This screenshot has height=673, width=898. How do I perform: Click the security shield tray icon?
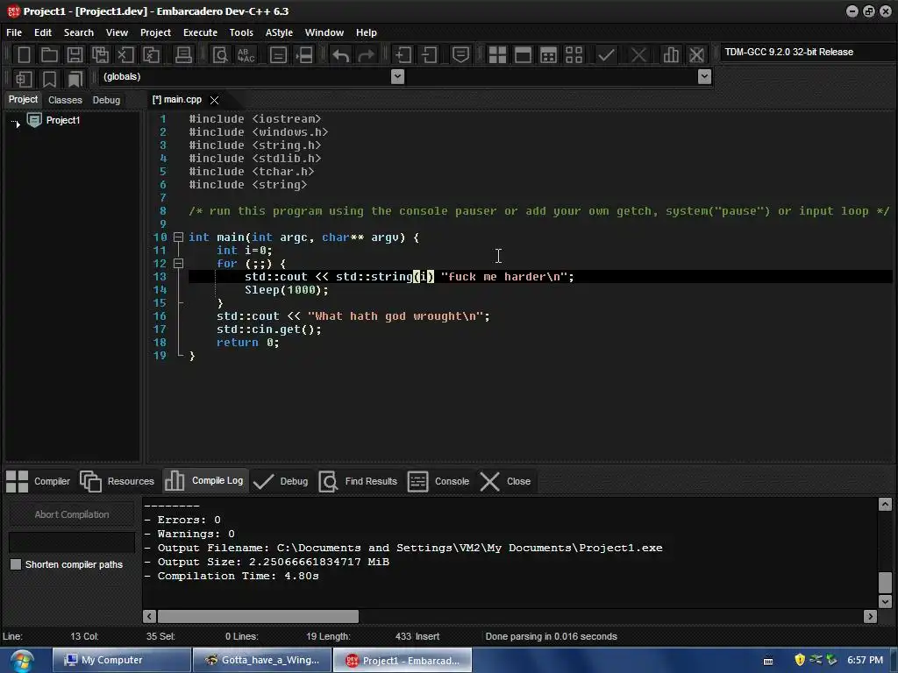coord(800,660)
